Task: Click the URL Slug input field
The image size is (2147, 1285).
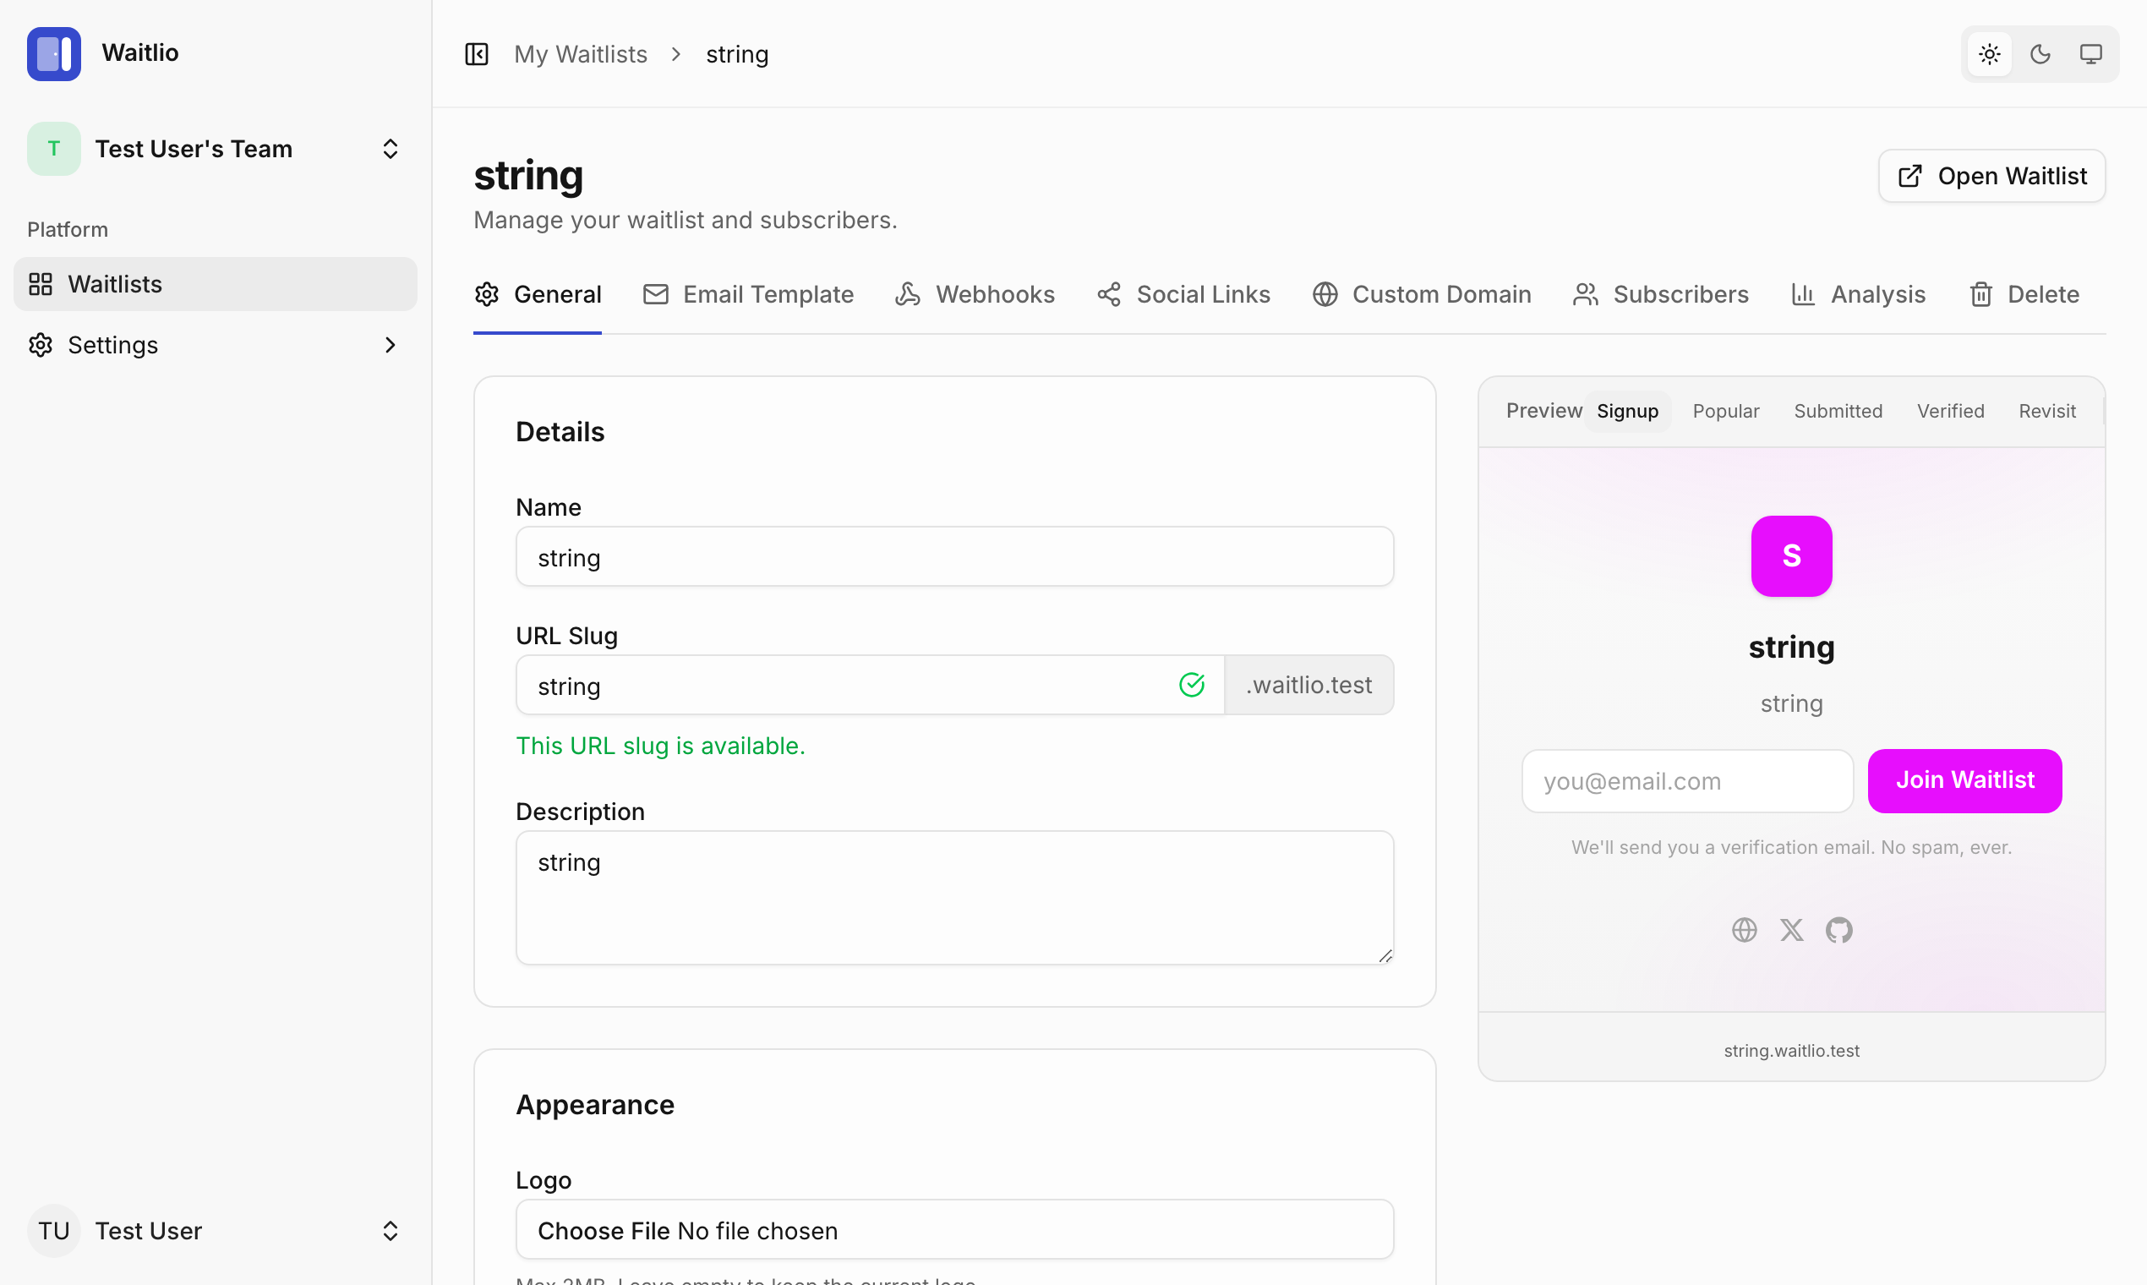Action: tap(849, 685)
